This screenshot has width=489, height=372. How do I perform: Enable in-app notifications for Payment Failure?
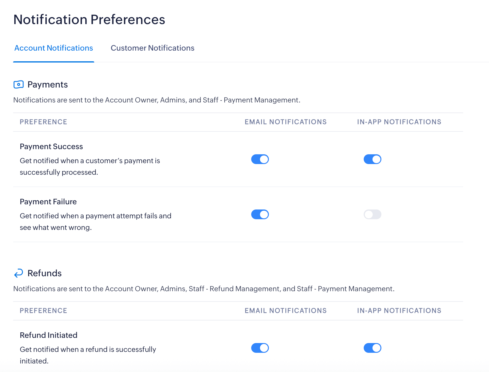pyautogui.click(x=372, y=214)
